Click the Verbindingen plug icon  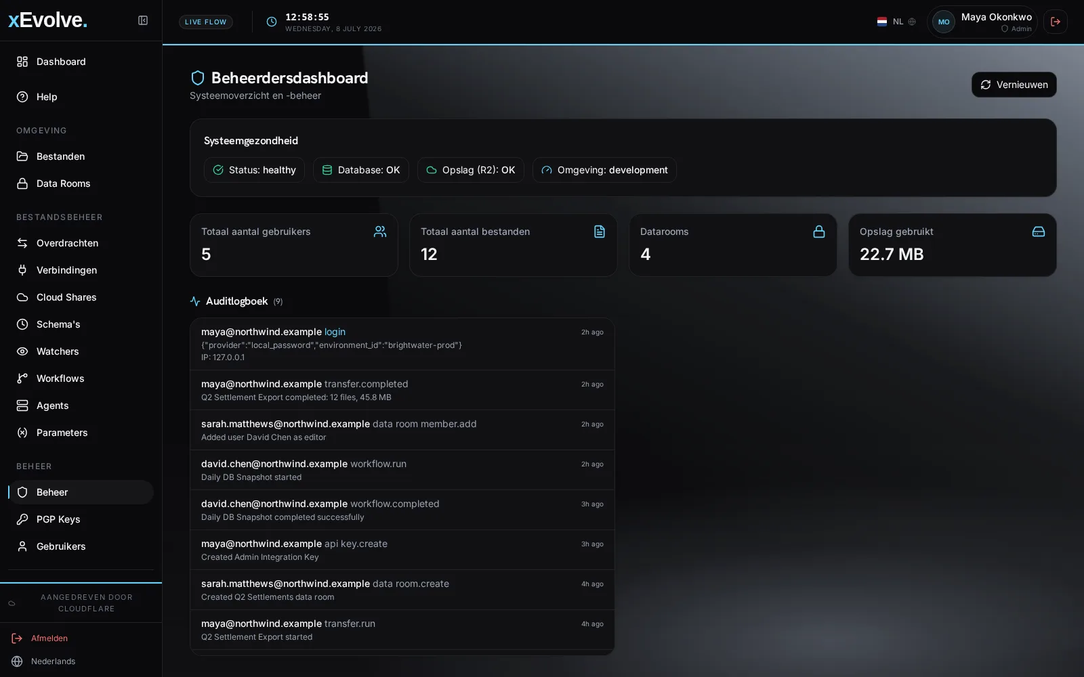pos(22,270)
